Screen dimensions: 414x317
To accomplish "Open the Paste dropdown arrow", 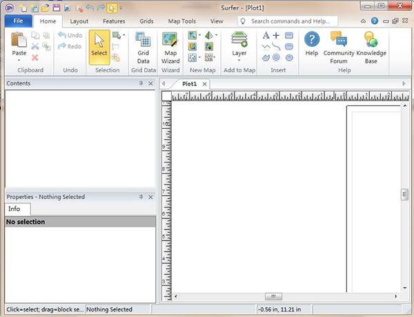I will tap(19, 61).
